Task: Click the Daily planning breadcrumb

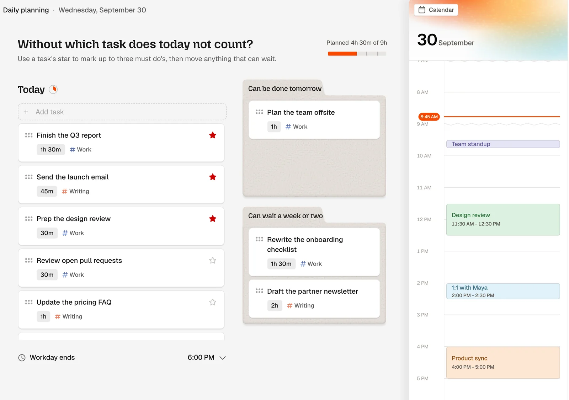Action: (26, 10)
